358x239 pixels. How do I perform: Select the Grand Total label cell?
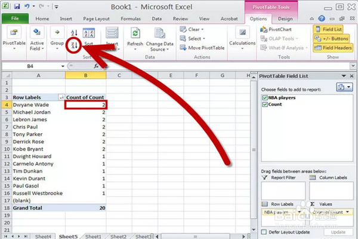pyautogui.click(x=38, y=208)
